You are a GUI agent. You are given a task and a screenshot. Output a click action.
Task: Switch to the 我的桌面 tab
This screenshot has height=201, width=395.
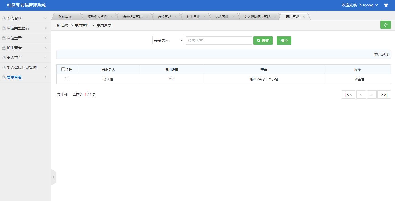(66, 16)
